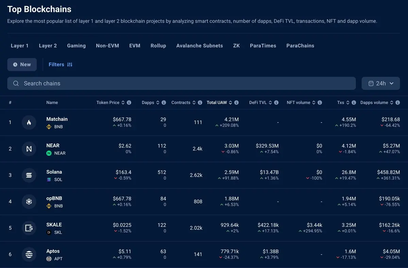Switch to the Gaming tab
This screenshot has width=408, height=268.
(x=76, y=46)
